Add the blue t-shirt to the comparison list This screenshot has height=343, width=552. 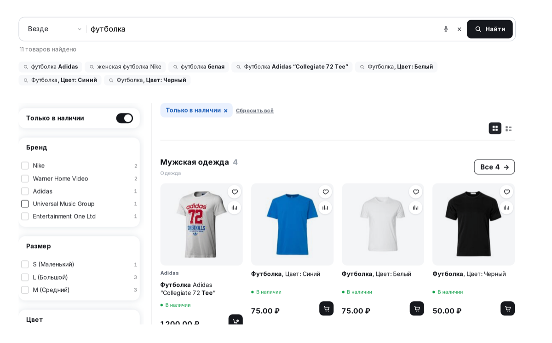325,208
